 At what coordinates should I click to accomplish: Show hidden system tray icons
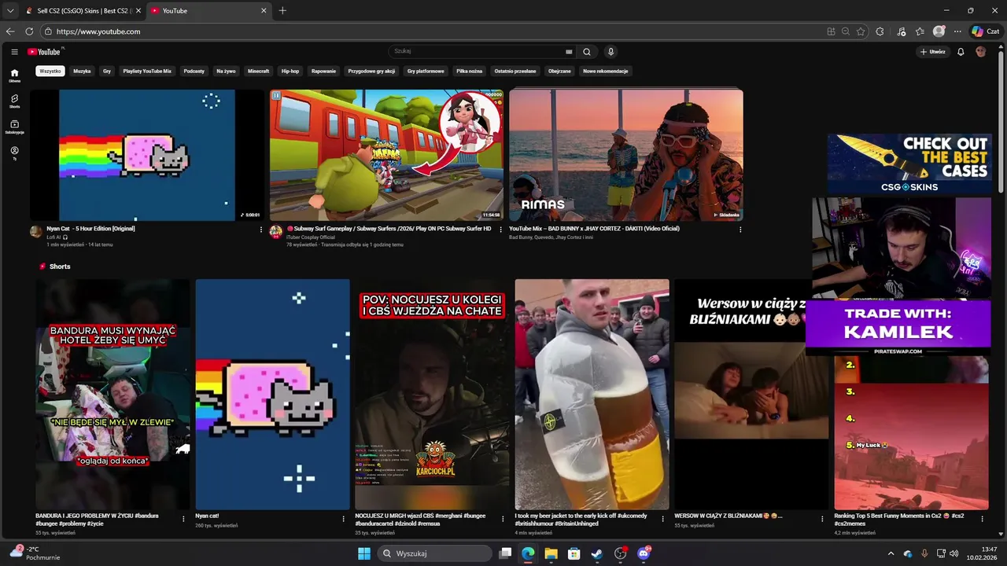[891, 553]
